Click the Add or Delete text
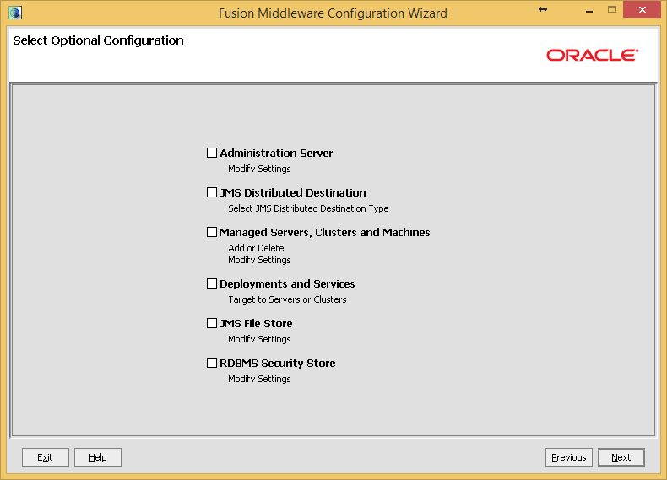Image resolution: width=667 pixels, height=480 pixels. [x=256, y=248]
